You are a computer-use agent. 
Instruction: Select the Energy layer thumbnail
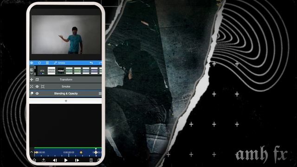point(77,71)
